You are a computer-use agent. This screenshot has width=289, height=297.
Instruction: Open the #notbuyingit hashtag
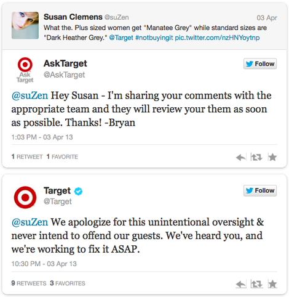click(x=154, y=38)
